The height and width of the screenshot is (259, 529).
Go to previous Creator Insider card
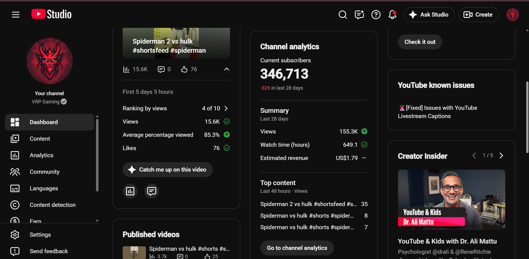[x=474, y=156]
